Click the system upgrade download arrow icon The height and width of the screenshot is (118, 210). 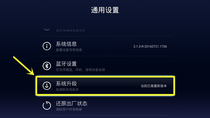(x=47, y=86)
